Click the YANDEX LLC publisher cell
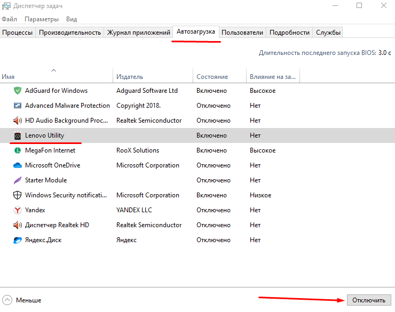This screenshot has width=395, height=312. click(134, 210)
